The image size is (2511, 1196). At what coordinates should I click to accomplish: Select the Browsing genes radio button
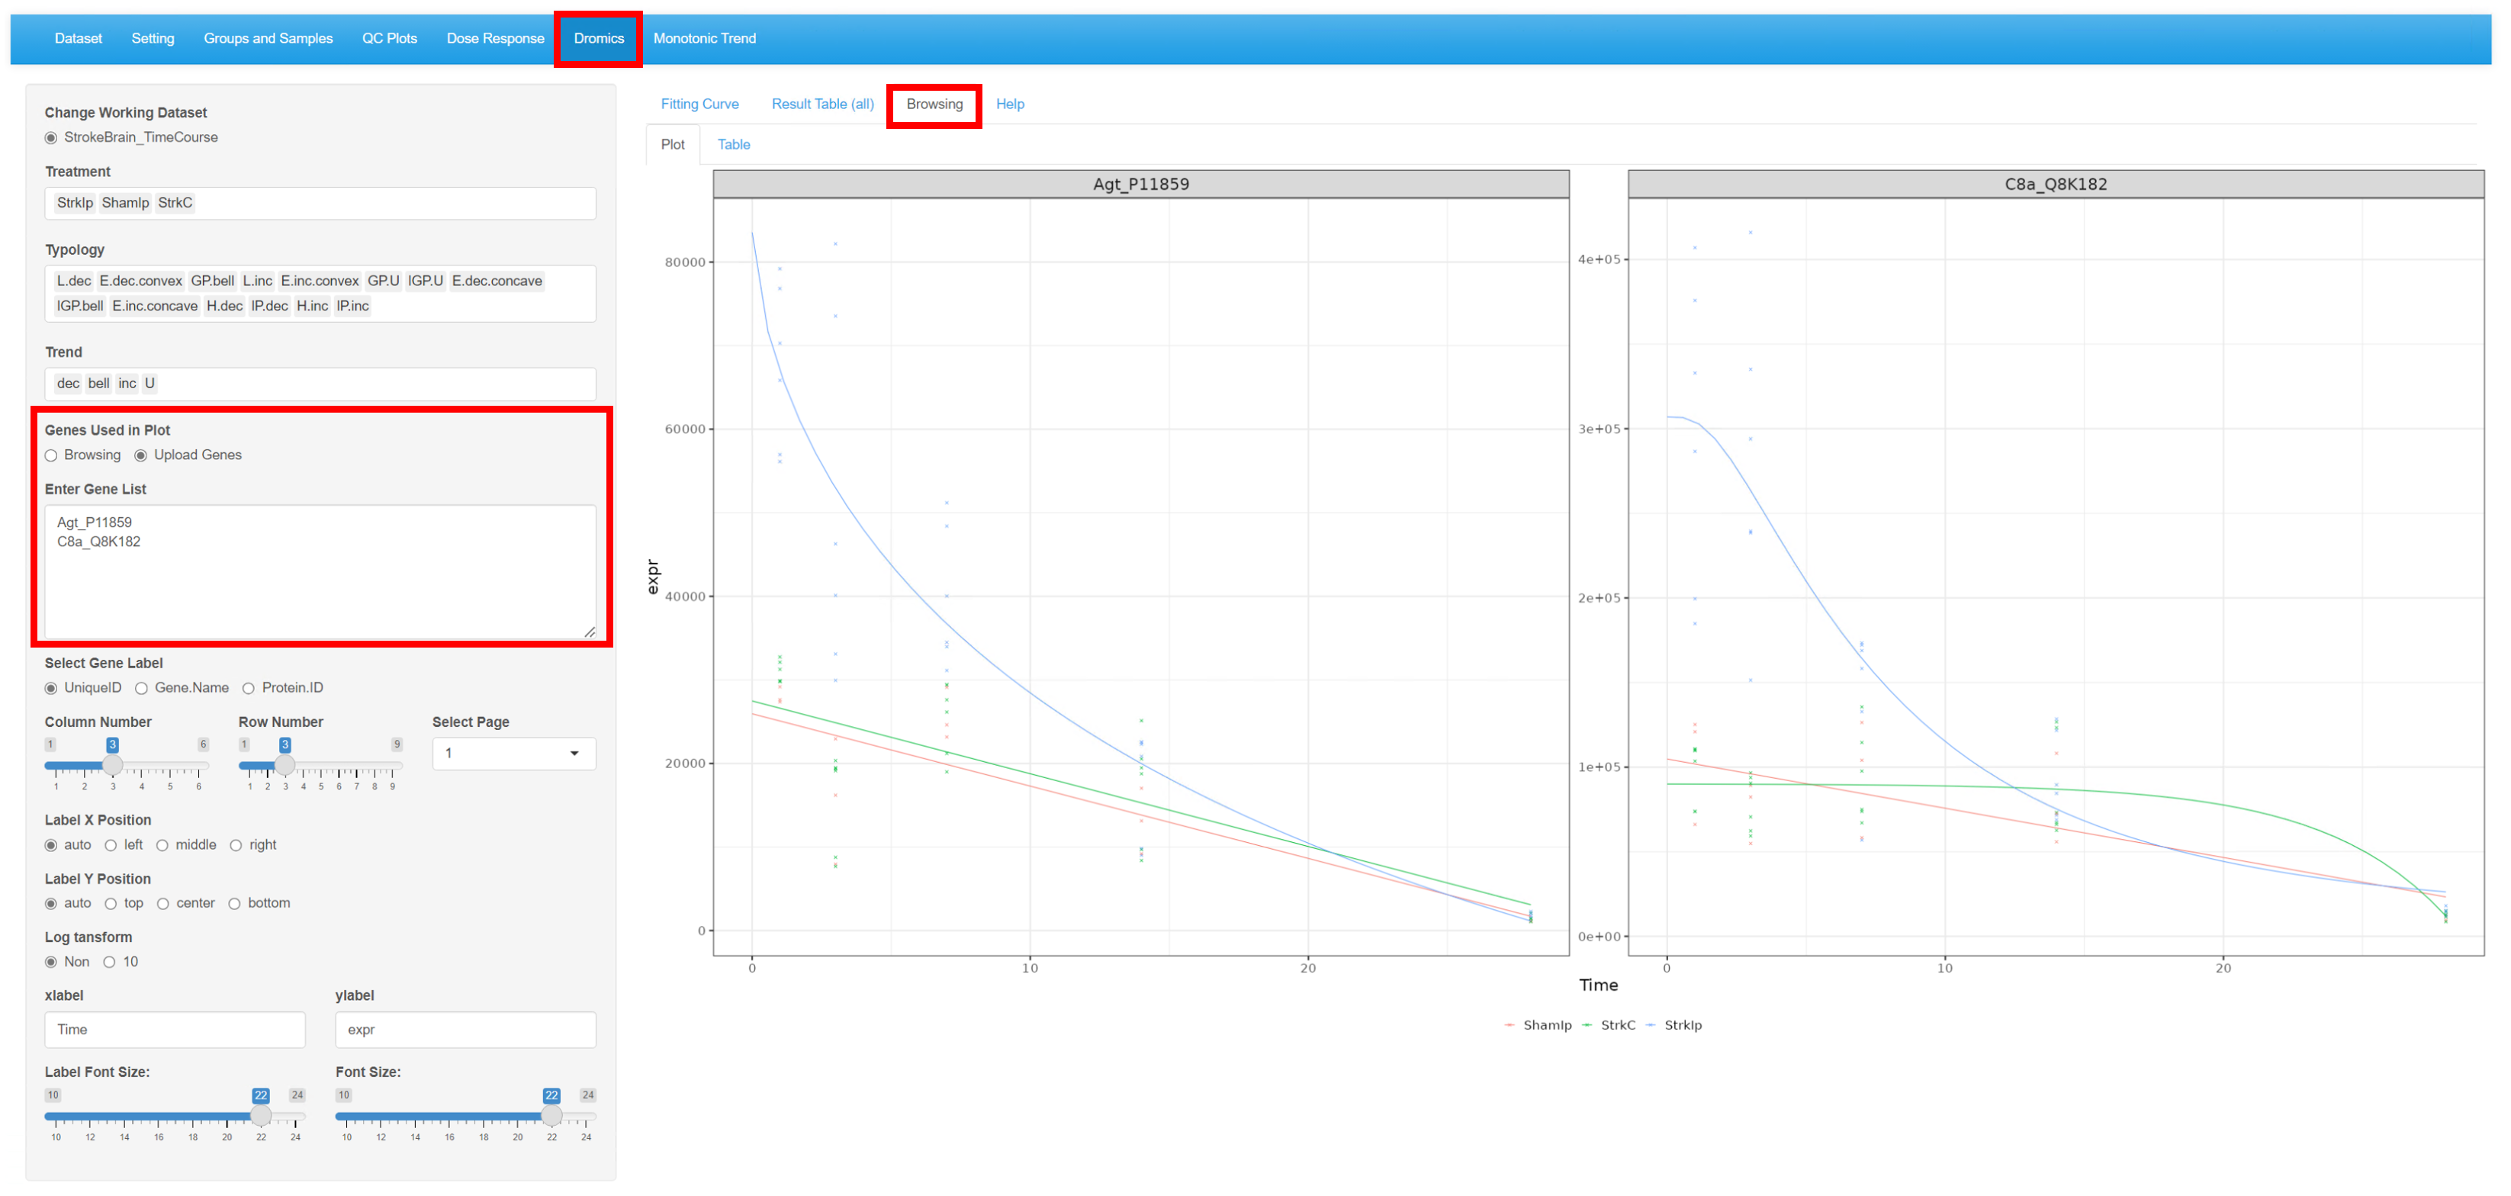pyautogui.click(x=52, y=456)
